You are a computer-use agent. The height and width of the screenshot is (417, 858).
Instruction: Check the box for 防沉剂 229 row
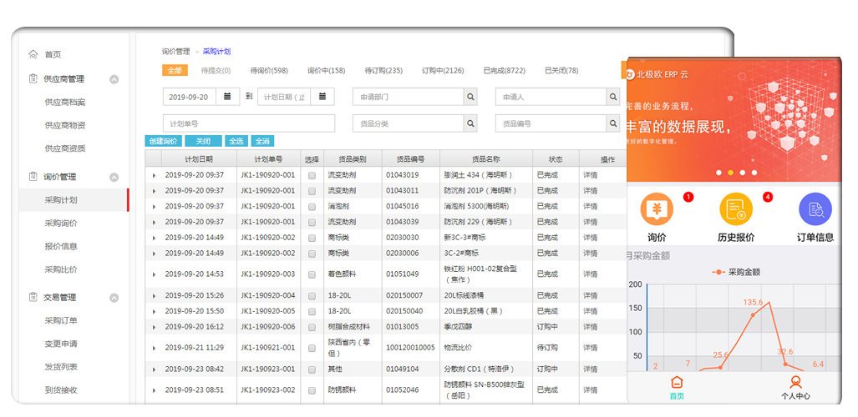click(x=312, y=223)
